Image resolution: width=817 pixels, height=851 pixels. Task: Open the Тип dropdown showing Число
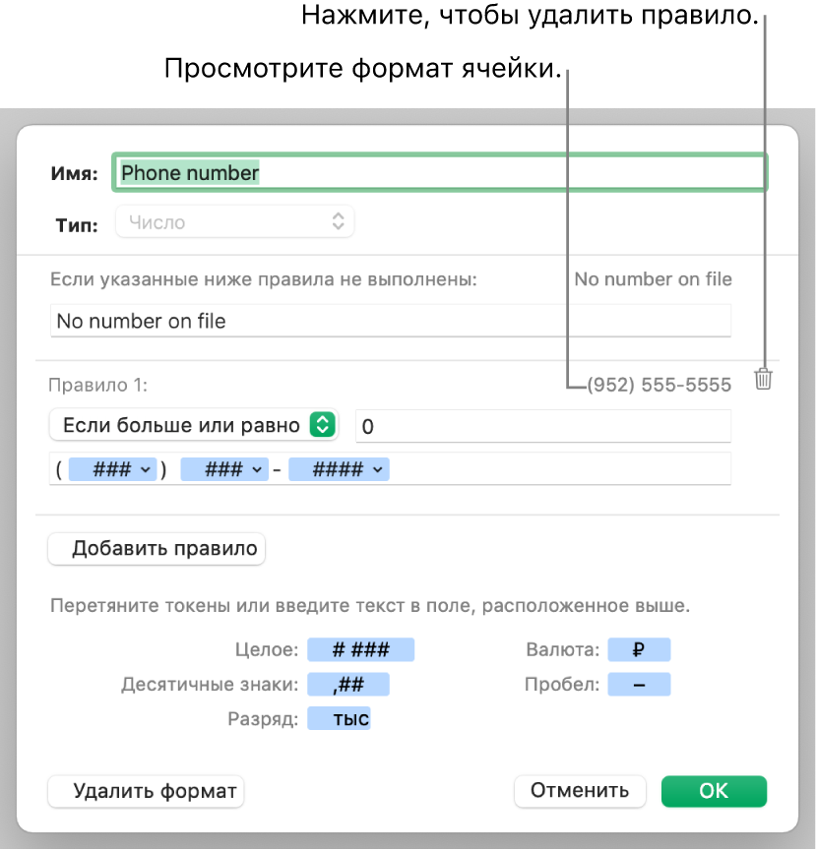[234, 222]
